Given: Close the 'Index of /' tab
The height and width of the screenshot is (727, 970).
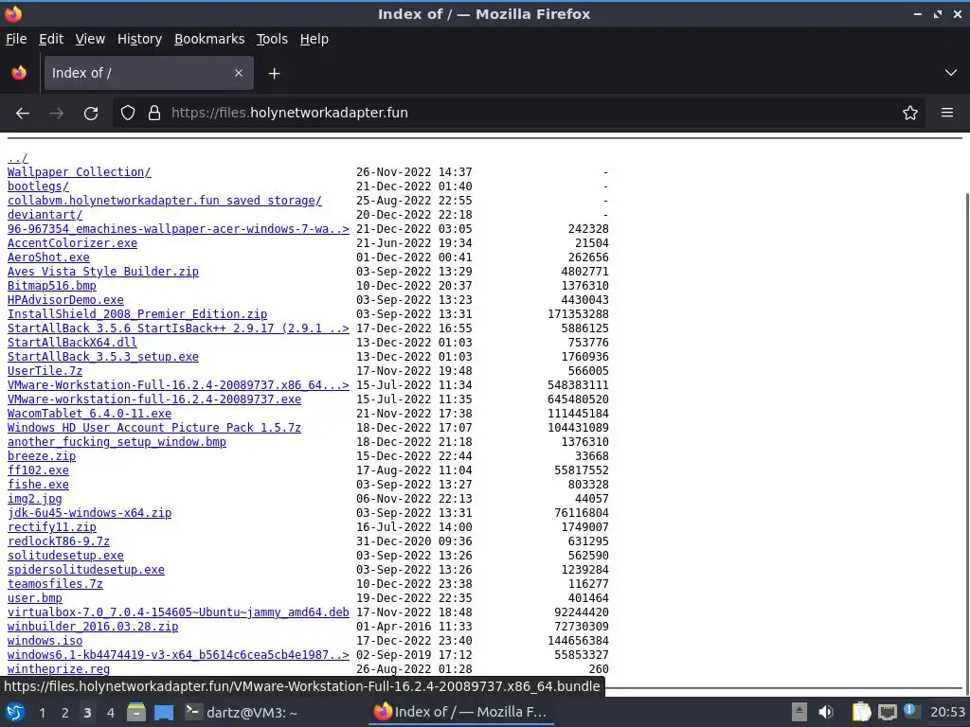Looking at the screenshot, I should 238,73.
